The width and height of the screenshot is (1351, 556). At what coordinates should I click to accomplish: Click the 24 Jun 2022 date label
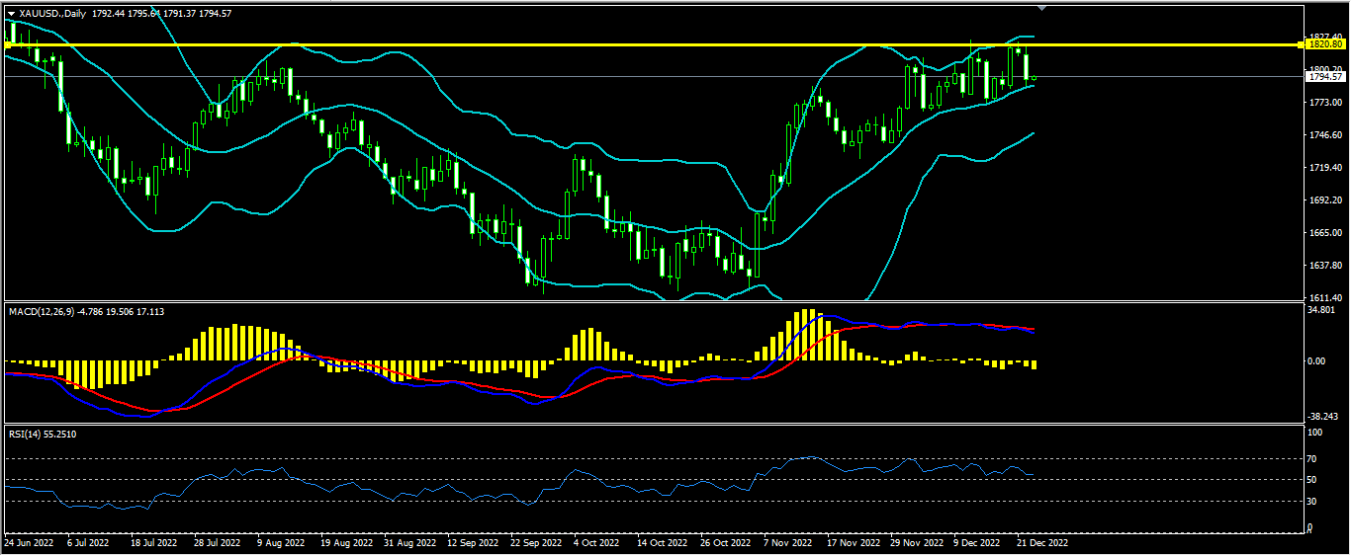[x=29, y=542]
